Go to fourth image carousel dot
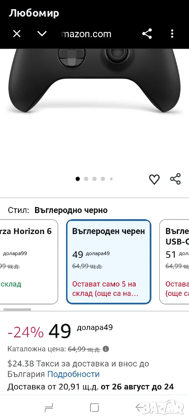Screen dimensions: 189x420 [x=103, y=179]
